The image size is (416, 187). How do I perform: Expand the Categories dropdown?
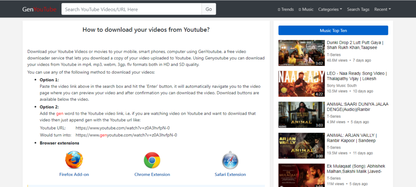[330, 9]
